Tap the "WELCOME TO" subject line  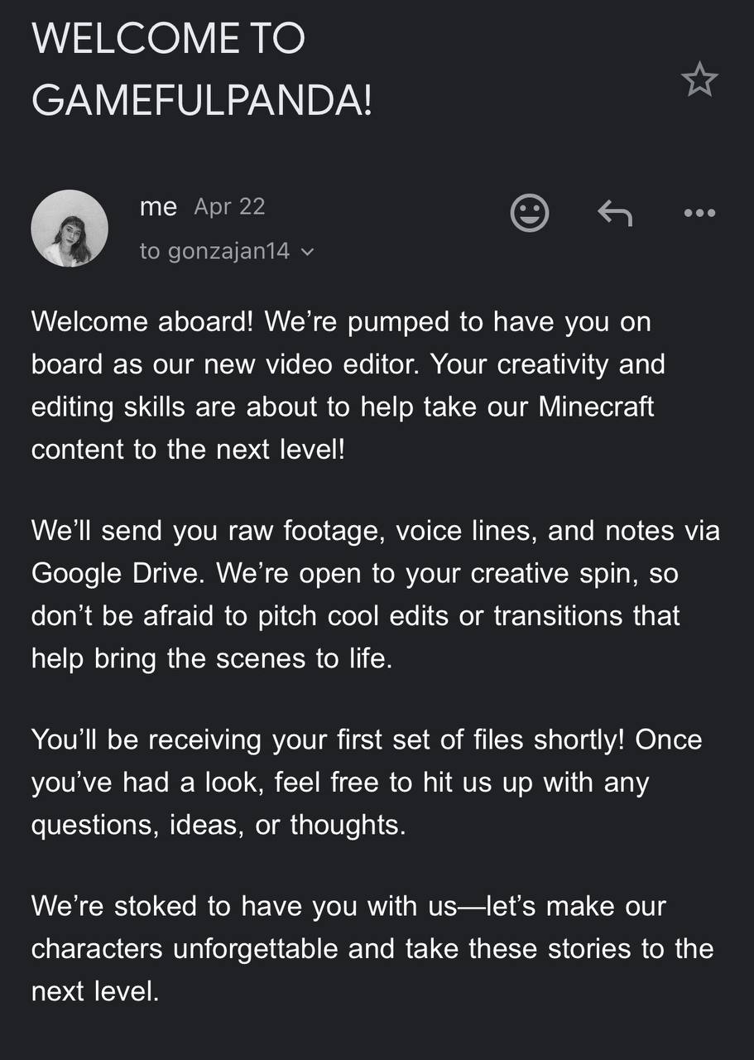(x=169, y=38)
